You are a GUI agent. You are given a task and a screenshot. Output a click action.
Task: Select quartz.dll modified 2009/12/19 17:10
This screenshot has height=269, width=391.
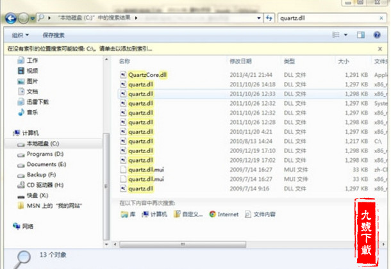(x=140, y=151)
